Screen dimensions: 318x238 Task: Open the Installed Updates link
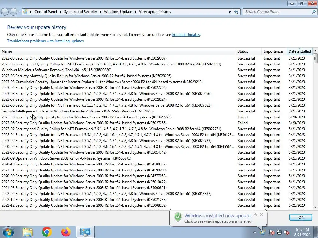point(186,35)
